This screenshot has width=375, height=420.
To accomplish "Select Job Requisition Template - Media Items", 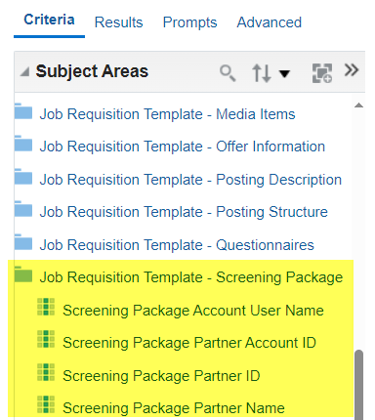I will pos(167,114).
